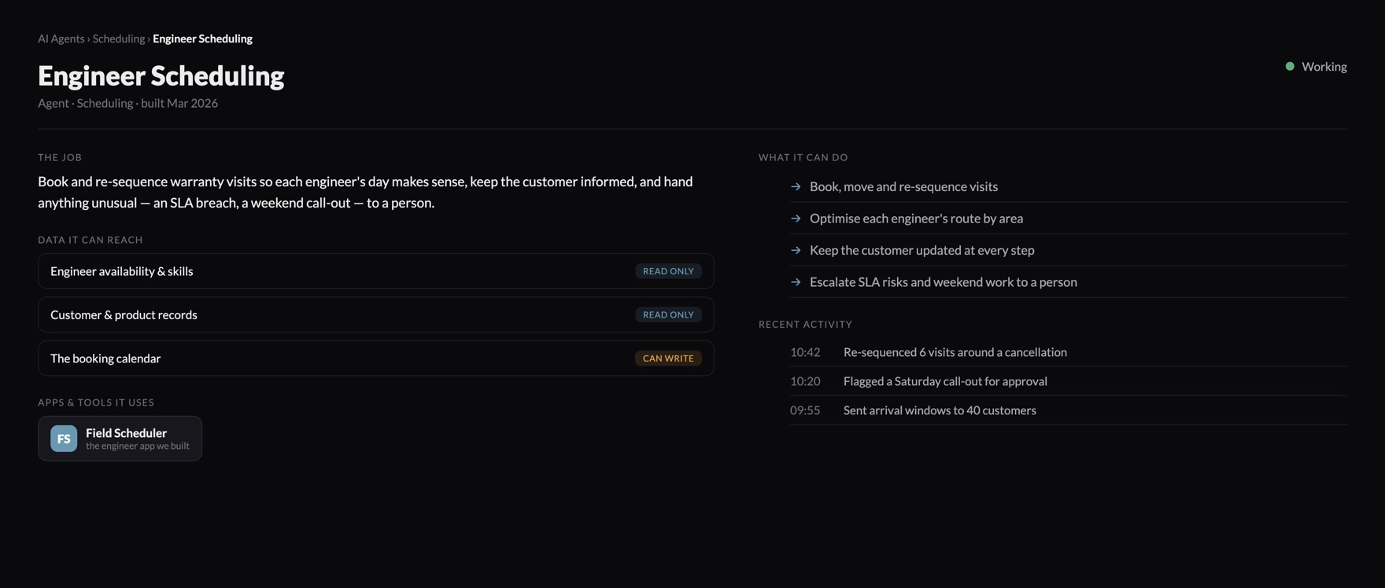Select 'Keep the customer updated at every step'

[x=921, y=250]
